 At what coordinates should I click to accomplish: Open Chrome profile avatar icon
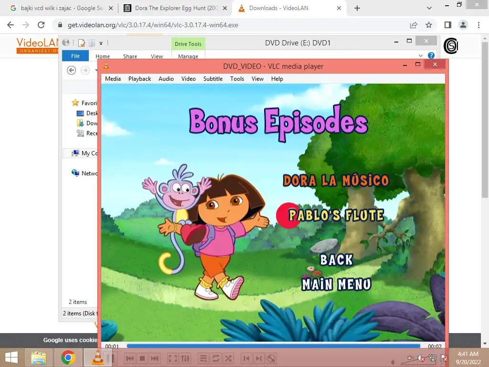click(x=463, y=25)
